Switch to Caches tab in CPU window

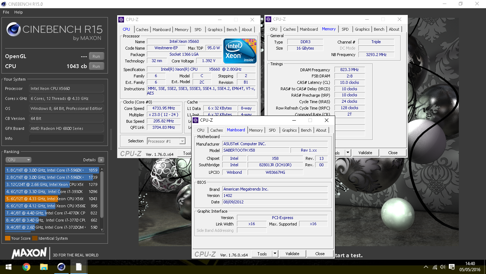click(x=142, y=30)
